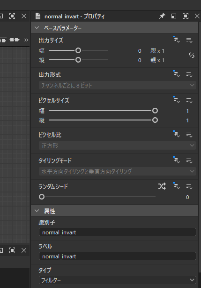Collapse the ベースパラメーター section
Image resolution: width=201 pixels, height=288 pixels.
(x=37, y=28)
